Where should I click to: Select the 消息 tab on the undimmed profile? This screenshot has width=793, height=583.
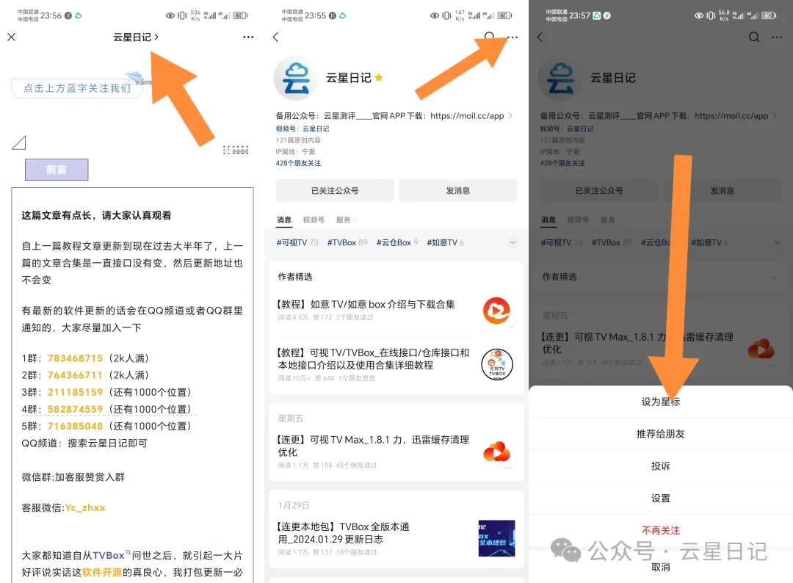click(x=284, y=220)
